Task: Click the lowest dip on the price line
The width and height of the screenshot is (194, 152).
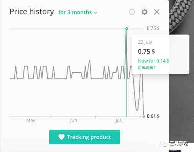Action: pos(137,110)
